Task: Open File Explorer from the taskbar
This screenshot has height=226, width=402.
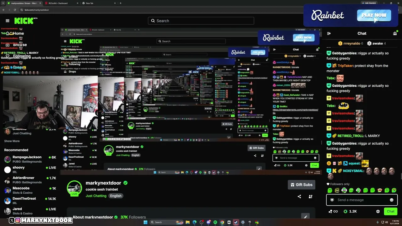Action: coord(187,223)
